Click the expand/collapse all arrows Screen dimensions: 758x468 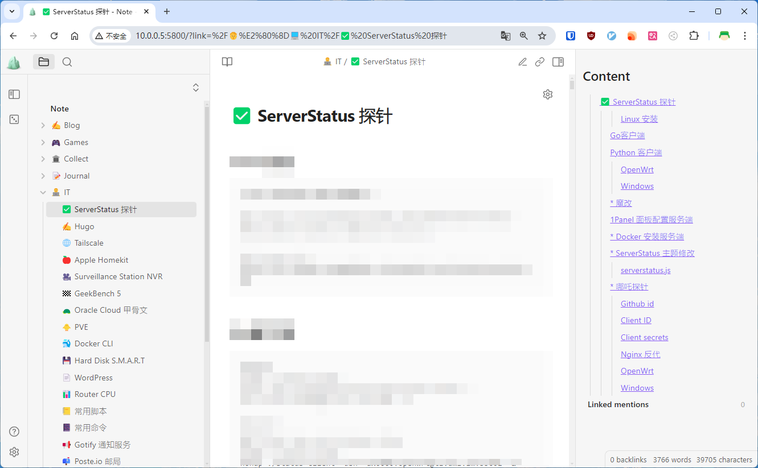click(196, 88)
